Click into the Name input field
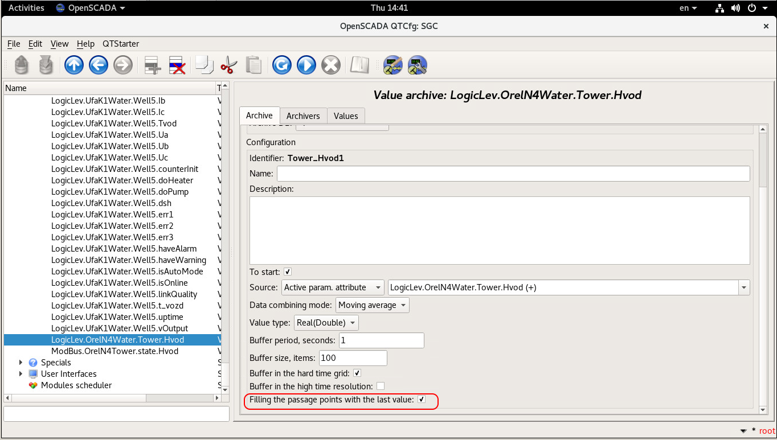777x440 pixels. click(513, 174)
